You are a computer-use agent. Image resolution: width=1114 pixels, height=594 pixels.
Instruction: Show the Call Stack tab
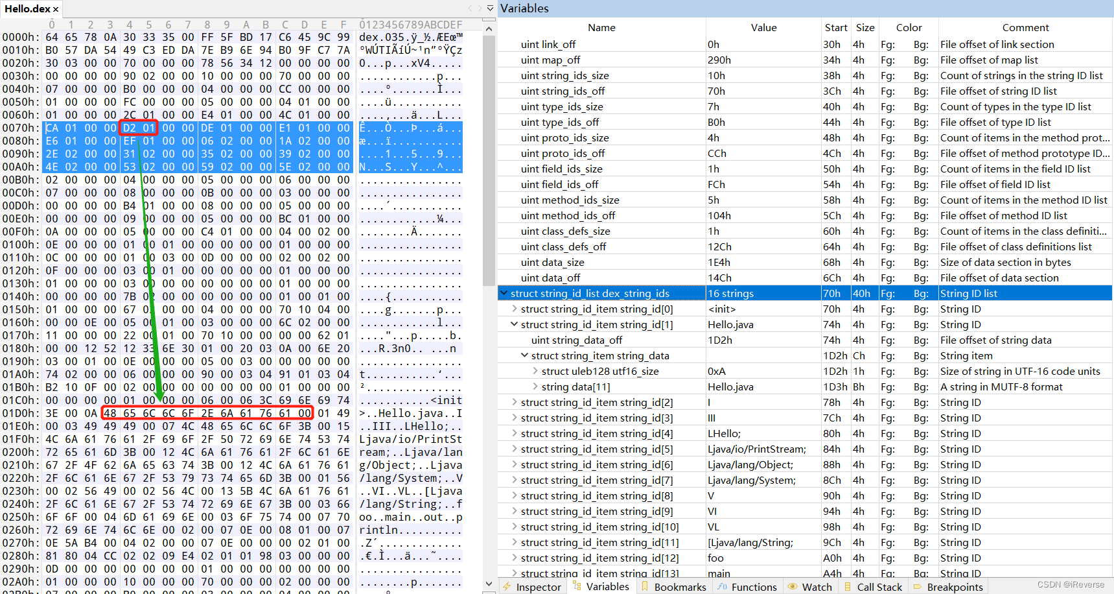873,587
